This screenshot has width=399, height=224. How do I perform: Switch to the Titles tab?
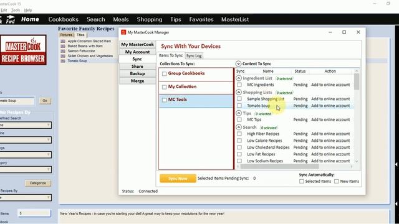pyautogui.click(x=80, y=35)
